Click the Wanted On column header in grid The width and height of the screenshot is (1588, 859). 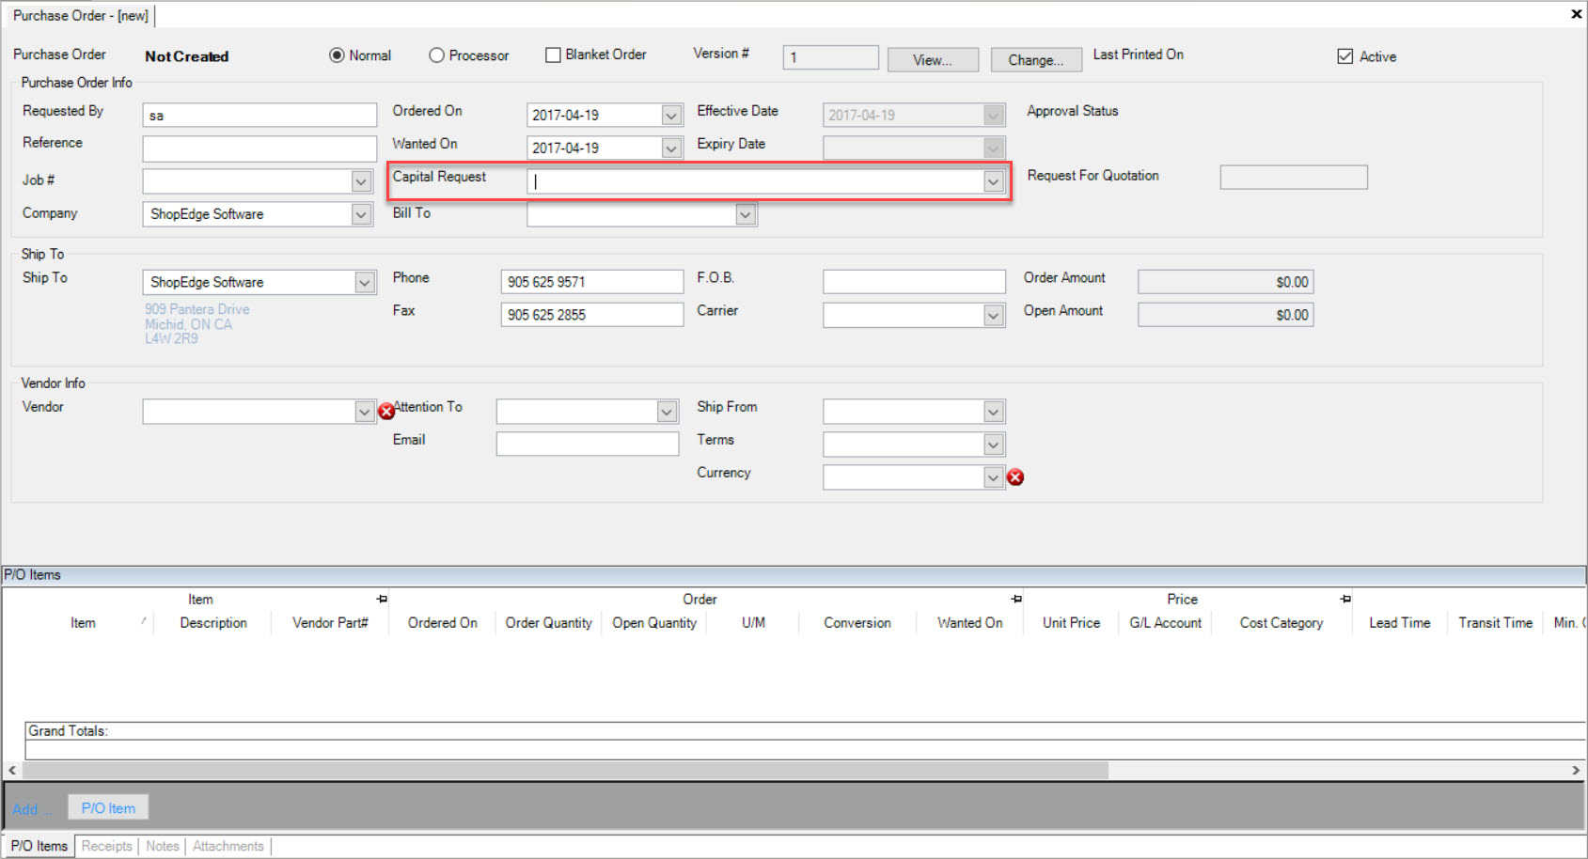969,623
